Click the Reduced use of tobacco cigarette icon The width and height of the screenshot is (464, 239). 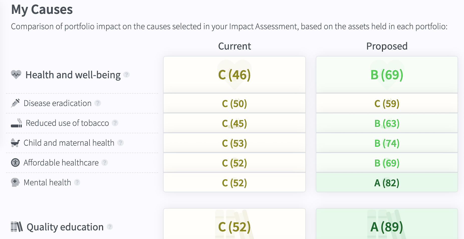pos(17,123)
